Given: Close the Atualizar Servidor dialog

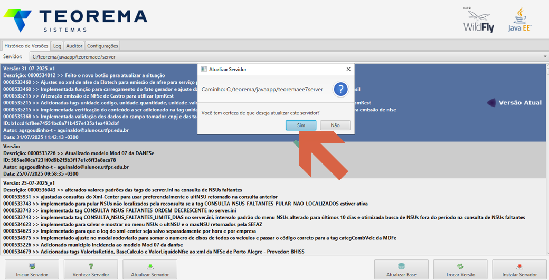Looking at the screenshot, I should click(348, 69).
